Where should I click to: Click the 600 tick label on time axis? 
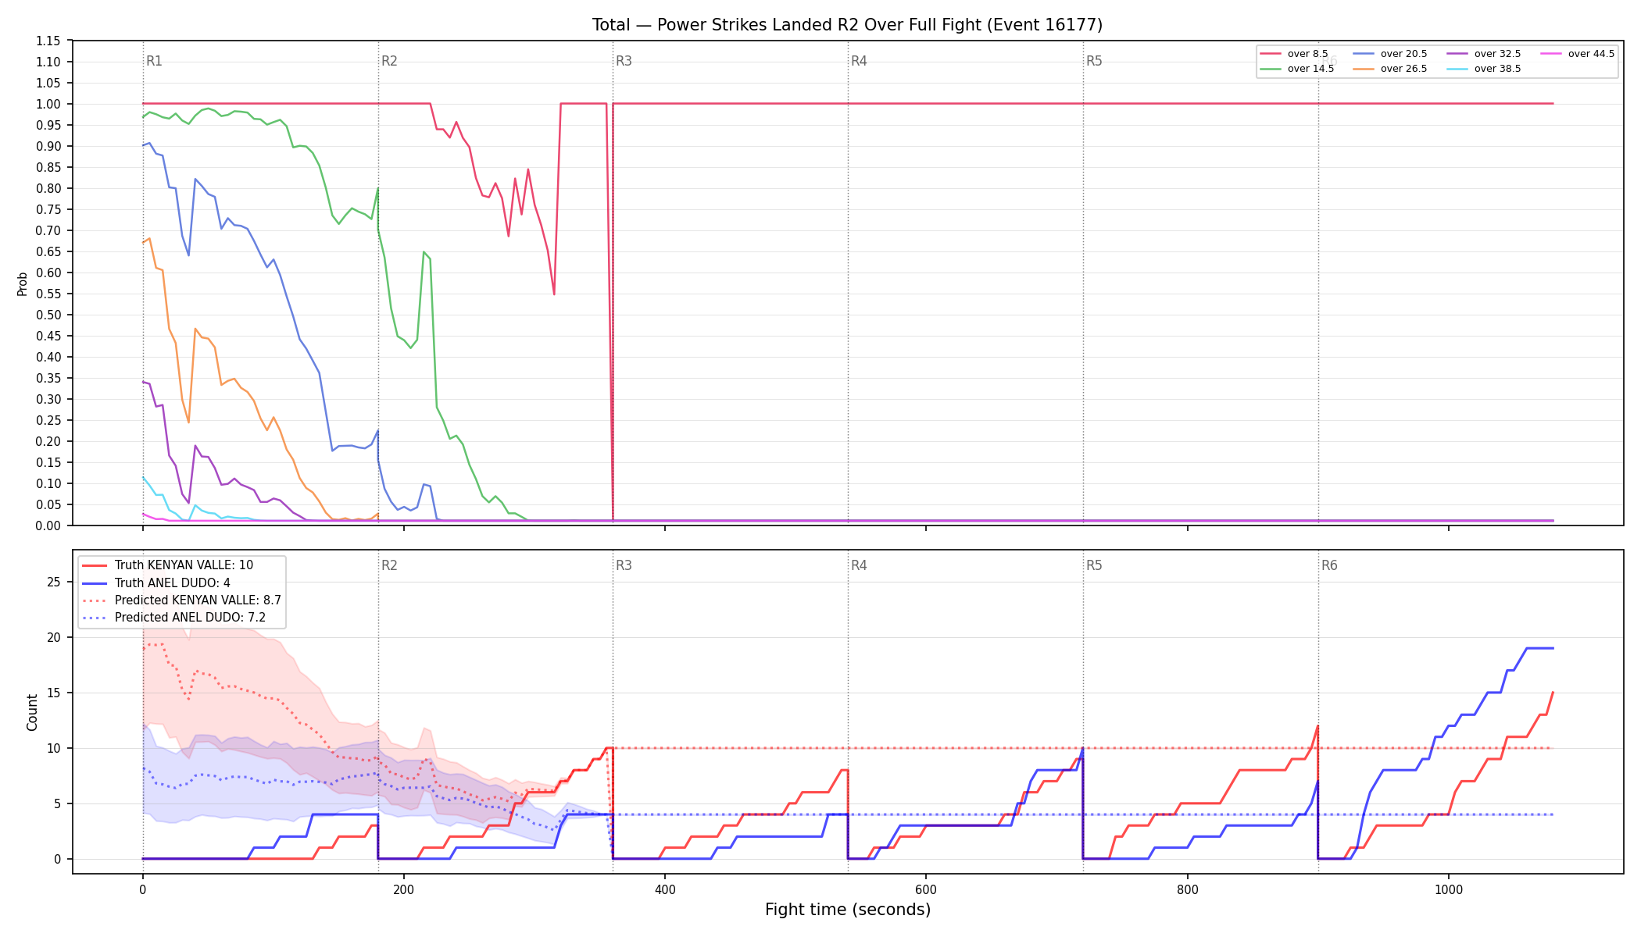click(x=926, y=889)
